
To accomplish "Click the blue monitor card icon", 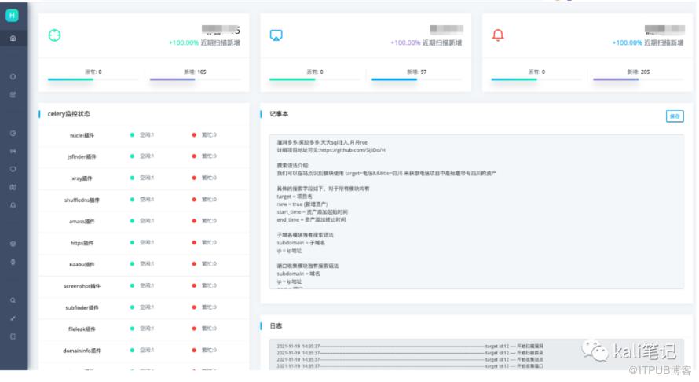I will tap(276, 35).
